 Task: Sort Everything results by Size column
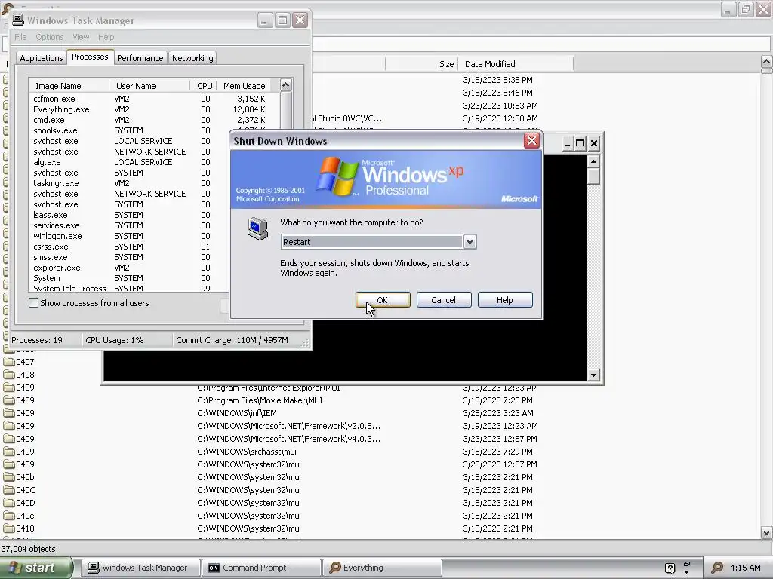421,64
